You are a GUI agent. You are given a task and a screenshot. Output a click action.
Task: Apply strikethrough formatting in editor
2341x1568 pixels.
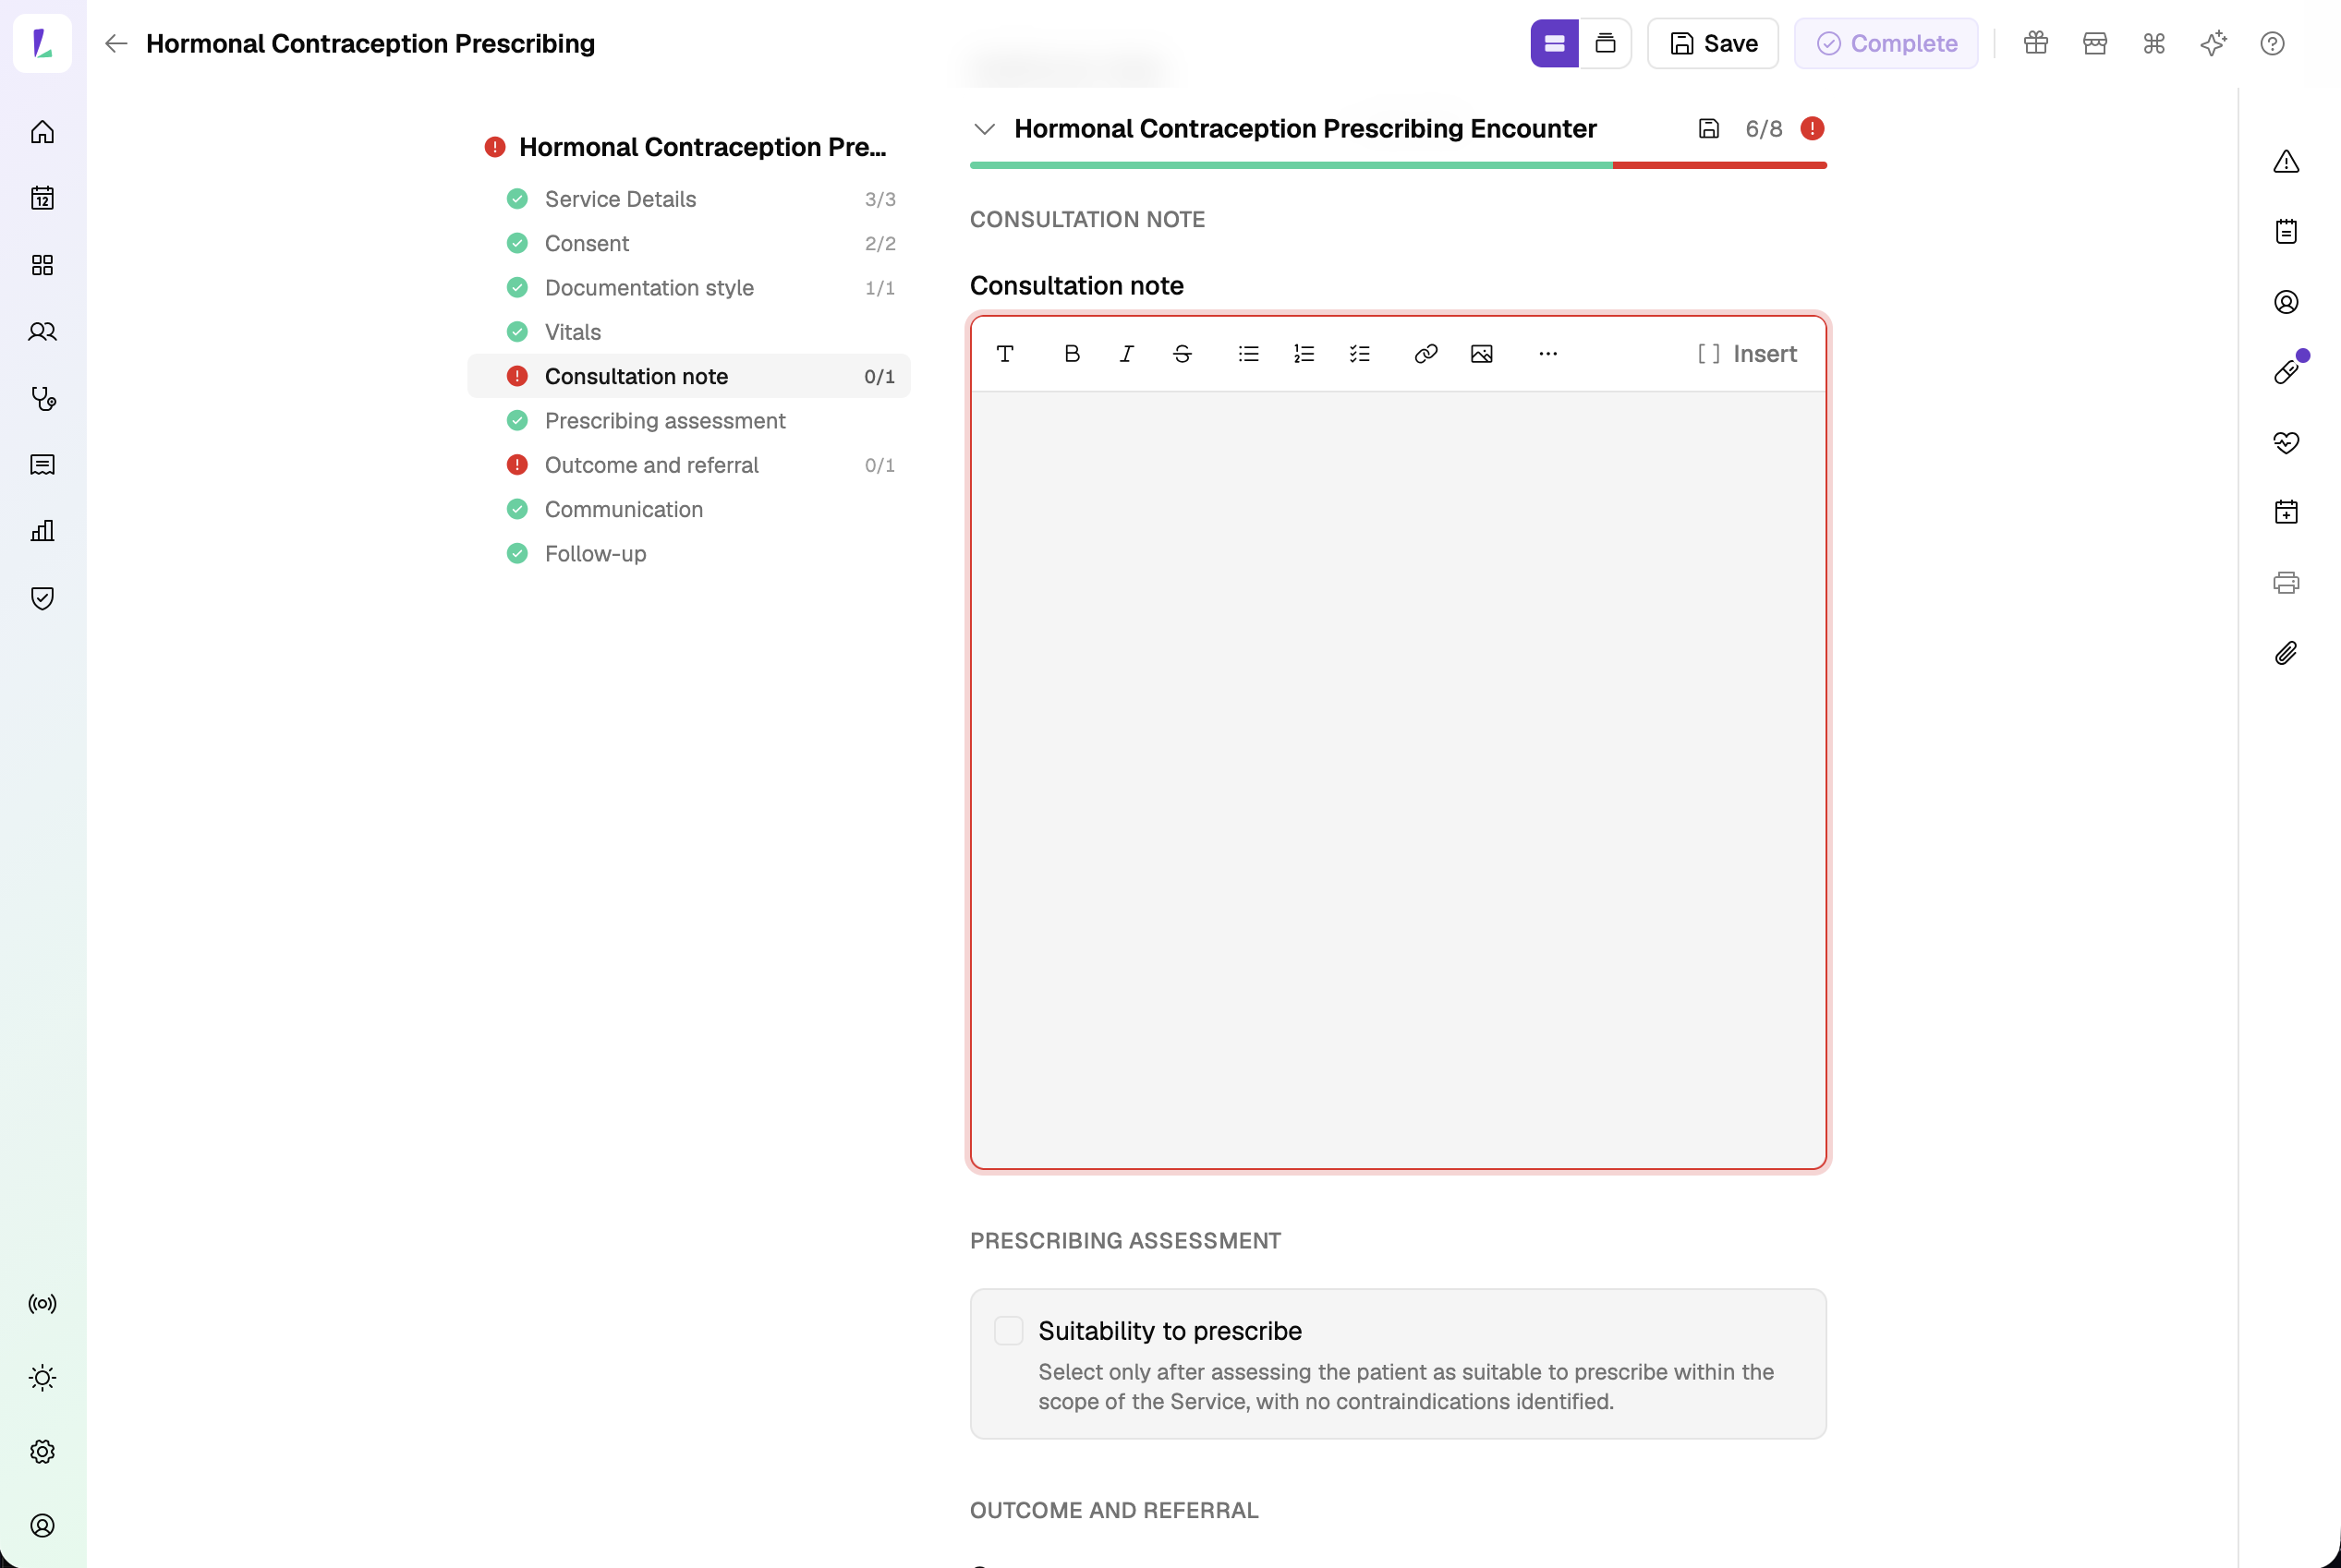[x=1182, y=354]
